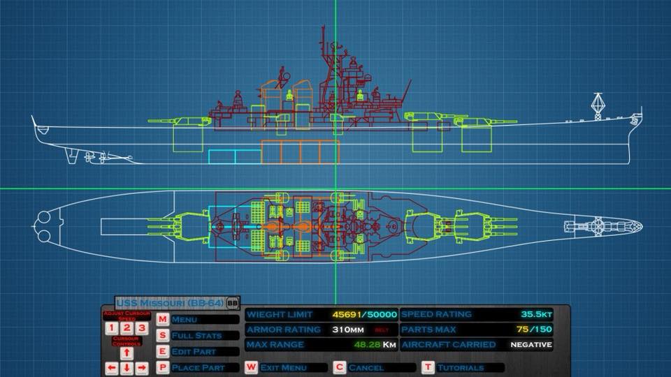Click the Max Range label
The height and width of the screenshot is (377, 671).
click(275, 344)
